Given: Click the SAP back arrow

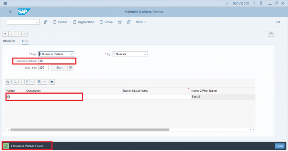Looking at the screenshot, I should [10, 12].
